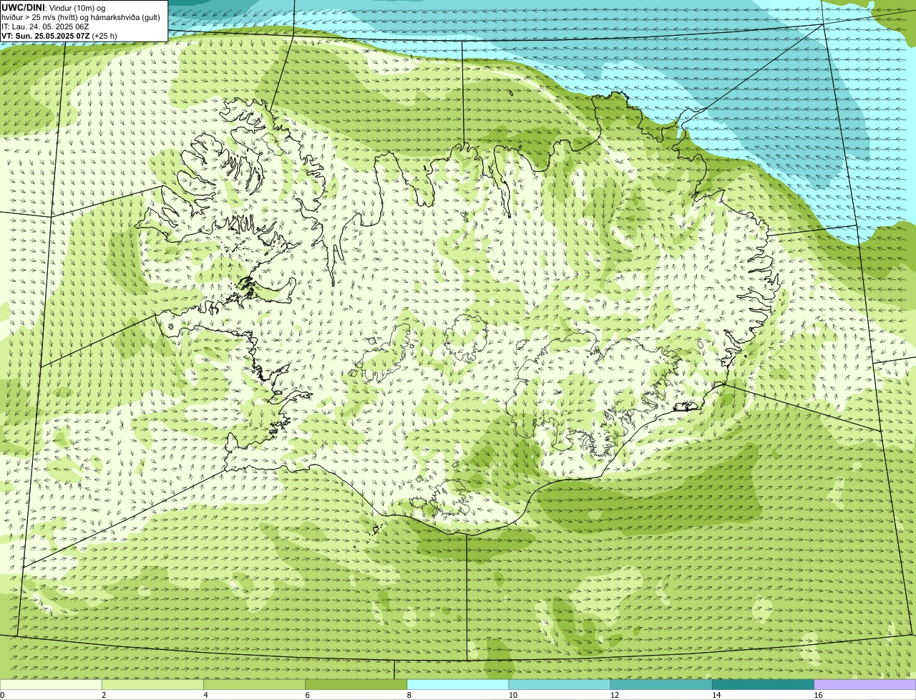Pick the lavender above-16 m/s color swatch

[x=865, y=685]
